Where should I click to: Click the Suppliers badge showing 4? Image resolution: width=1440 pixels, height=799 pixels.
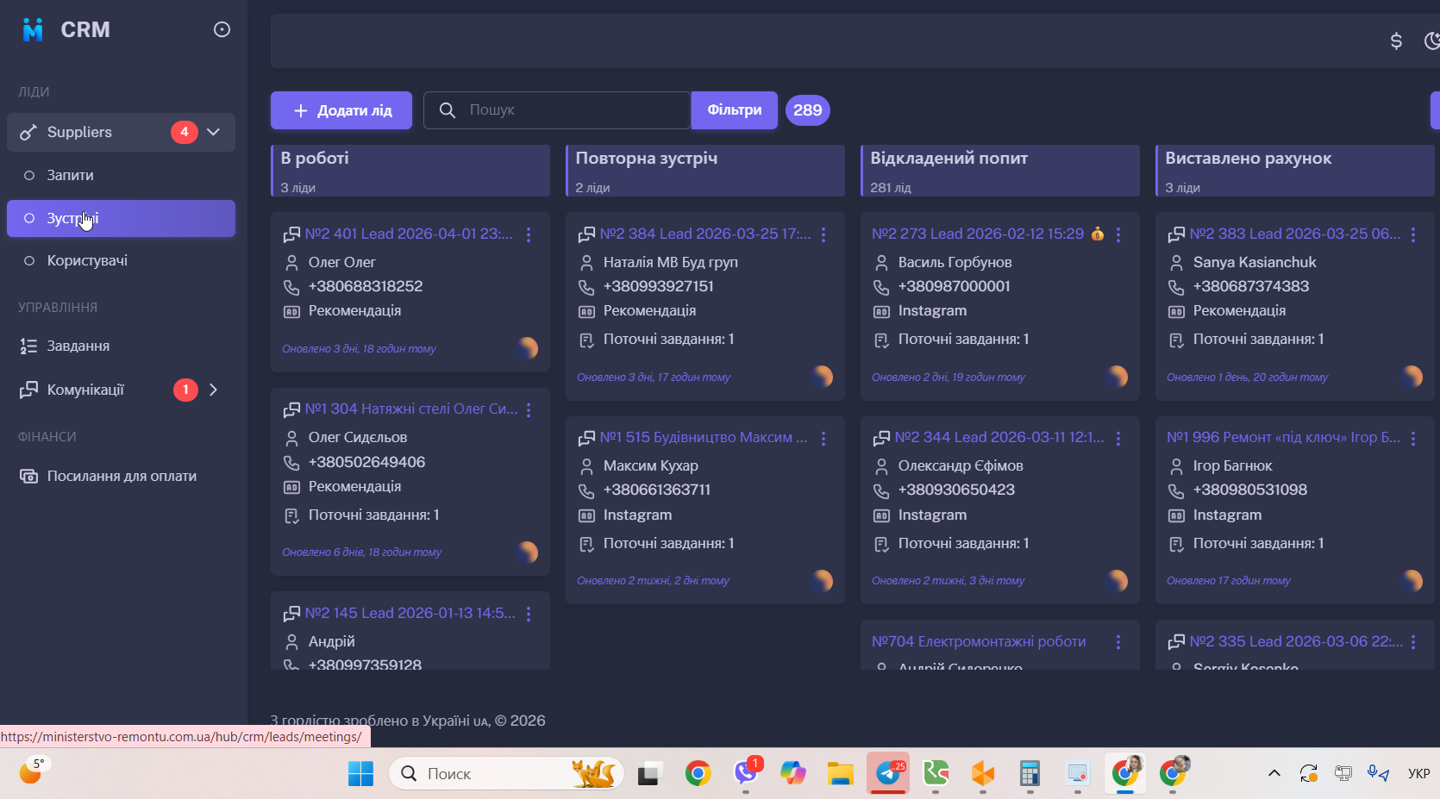185,132
